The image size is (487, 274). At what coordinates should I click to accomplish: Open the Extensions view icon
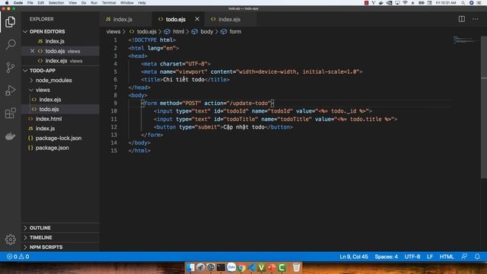(10, 113)
